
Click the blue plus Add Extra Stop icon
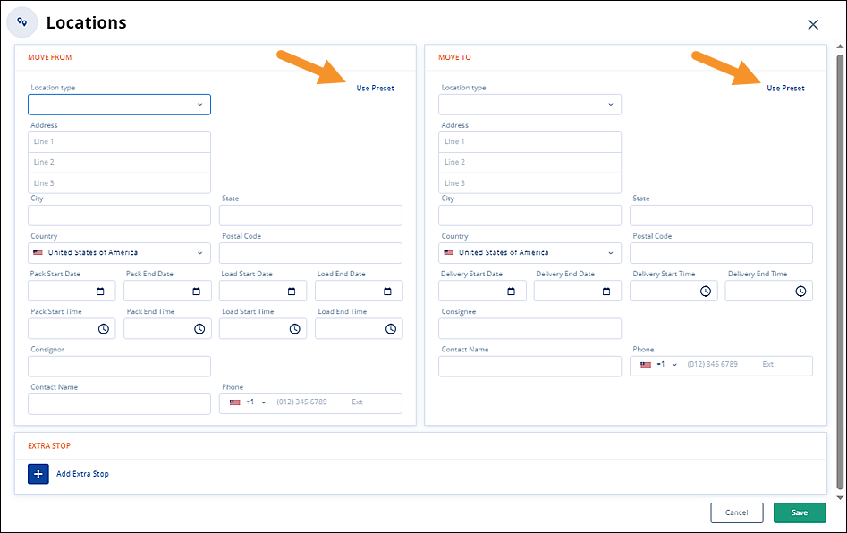click(38, 473)
